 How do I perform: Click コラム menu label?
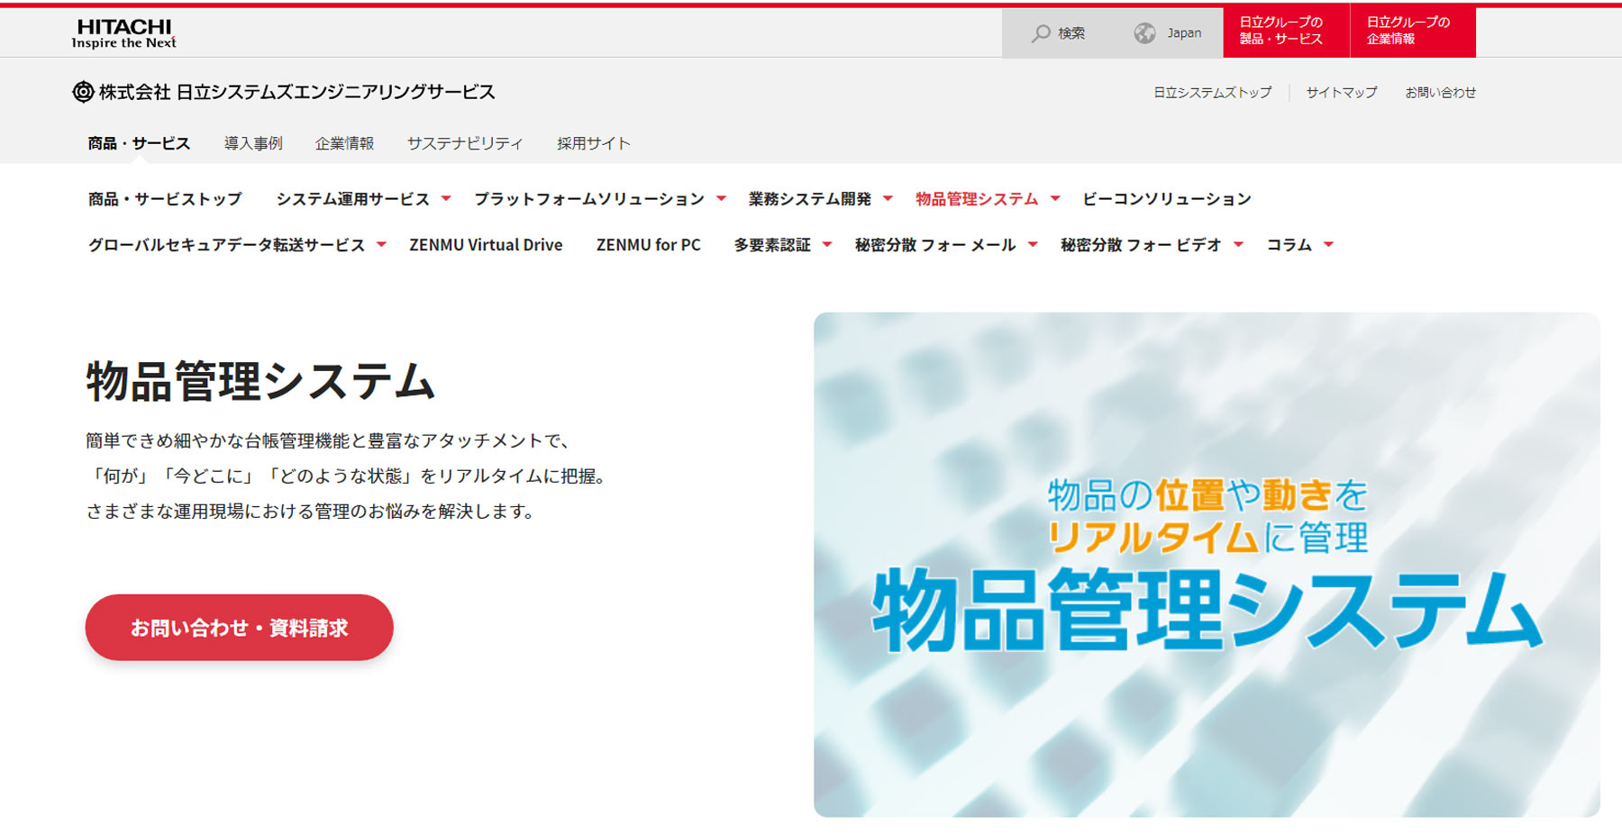[x=1289, y=245]
